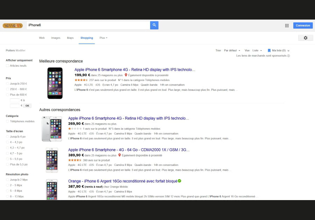
Task: Select screen size 4,3 – 4,7 po
Action: click(7, 148)
